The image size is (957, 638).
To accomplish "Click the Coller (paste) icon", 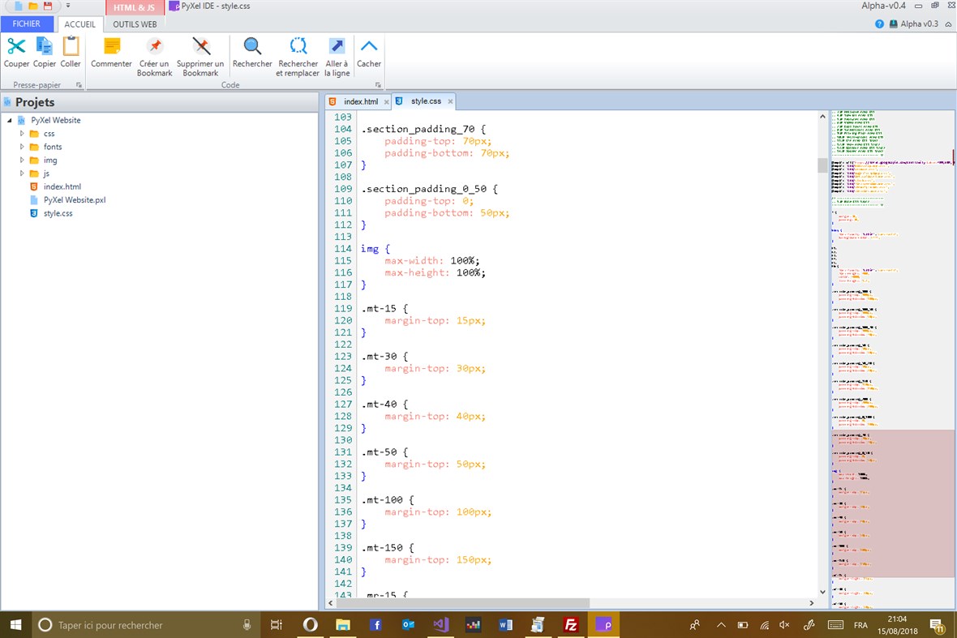I will pos(71,53).
